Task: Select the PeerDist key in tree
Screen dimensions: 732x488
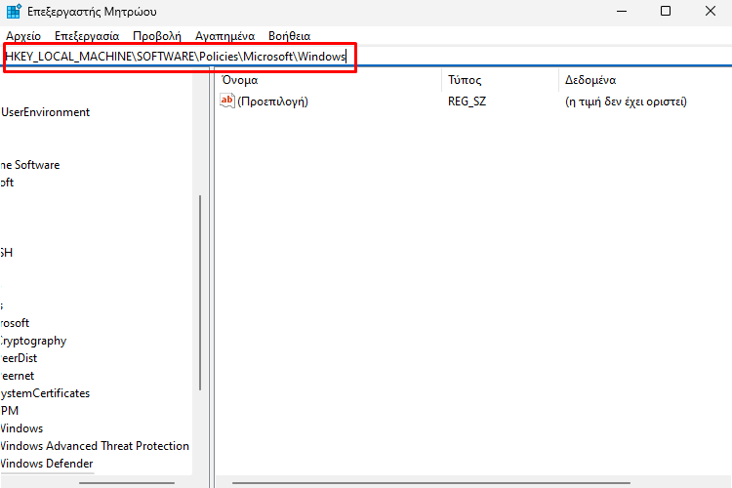Action: point(19,358)
